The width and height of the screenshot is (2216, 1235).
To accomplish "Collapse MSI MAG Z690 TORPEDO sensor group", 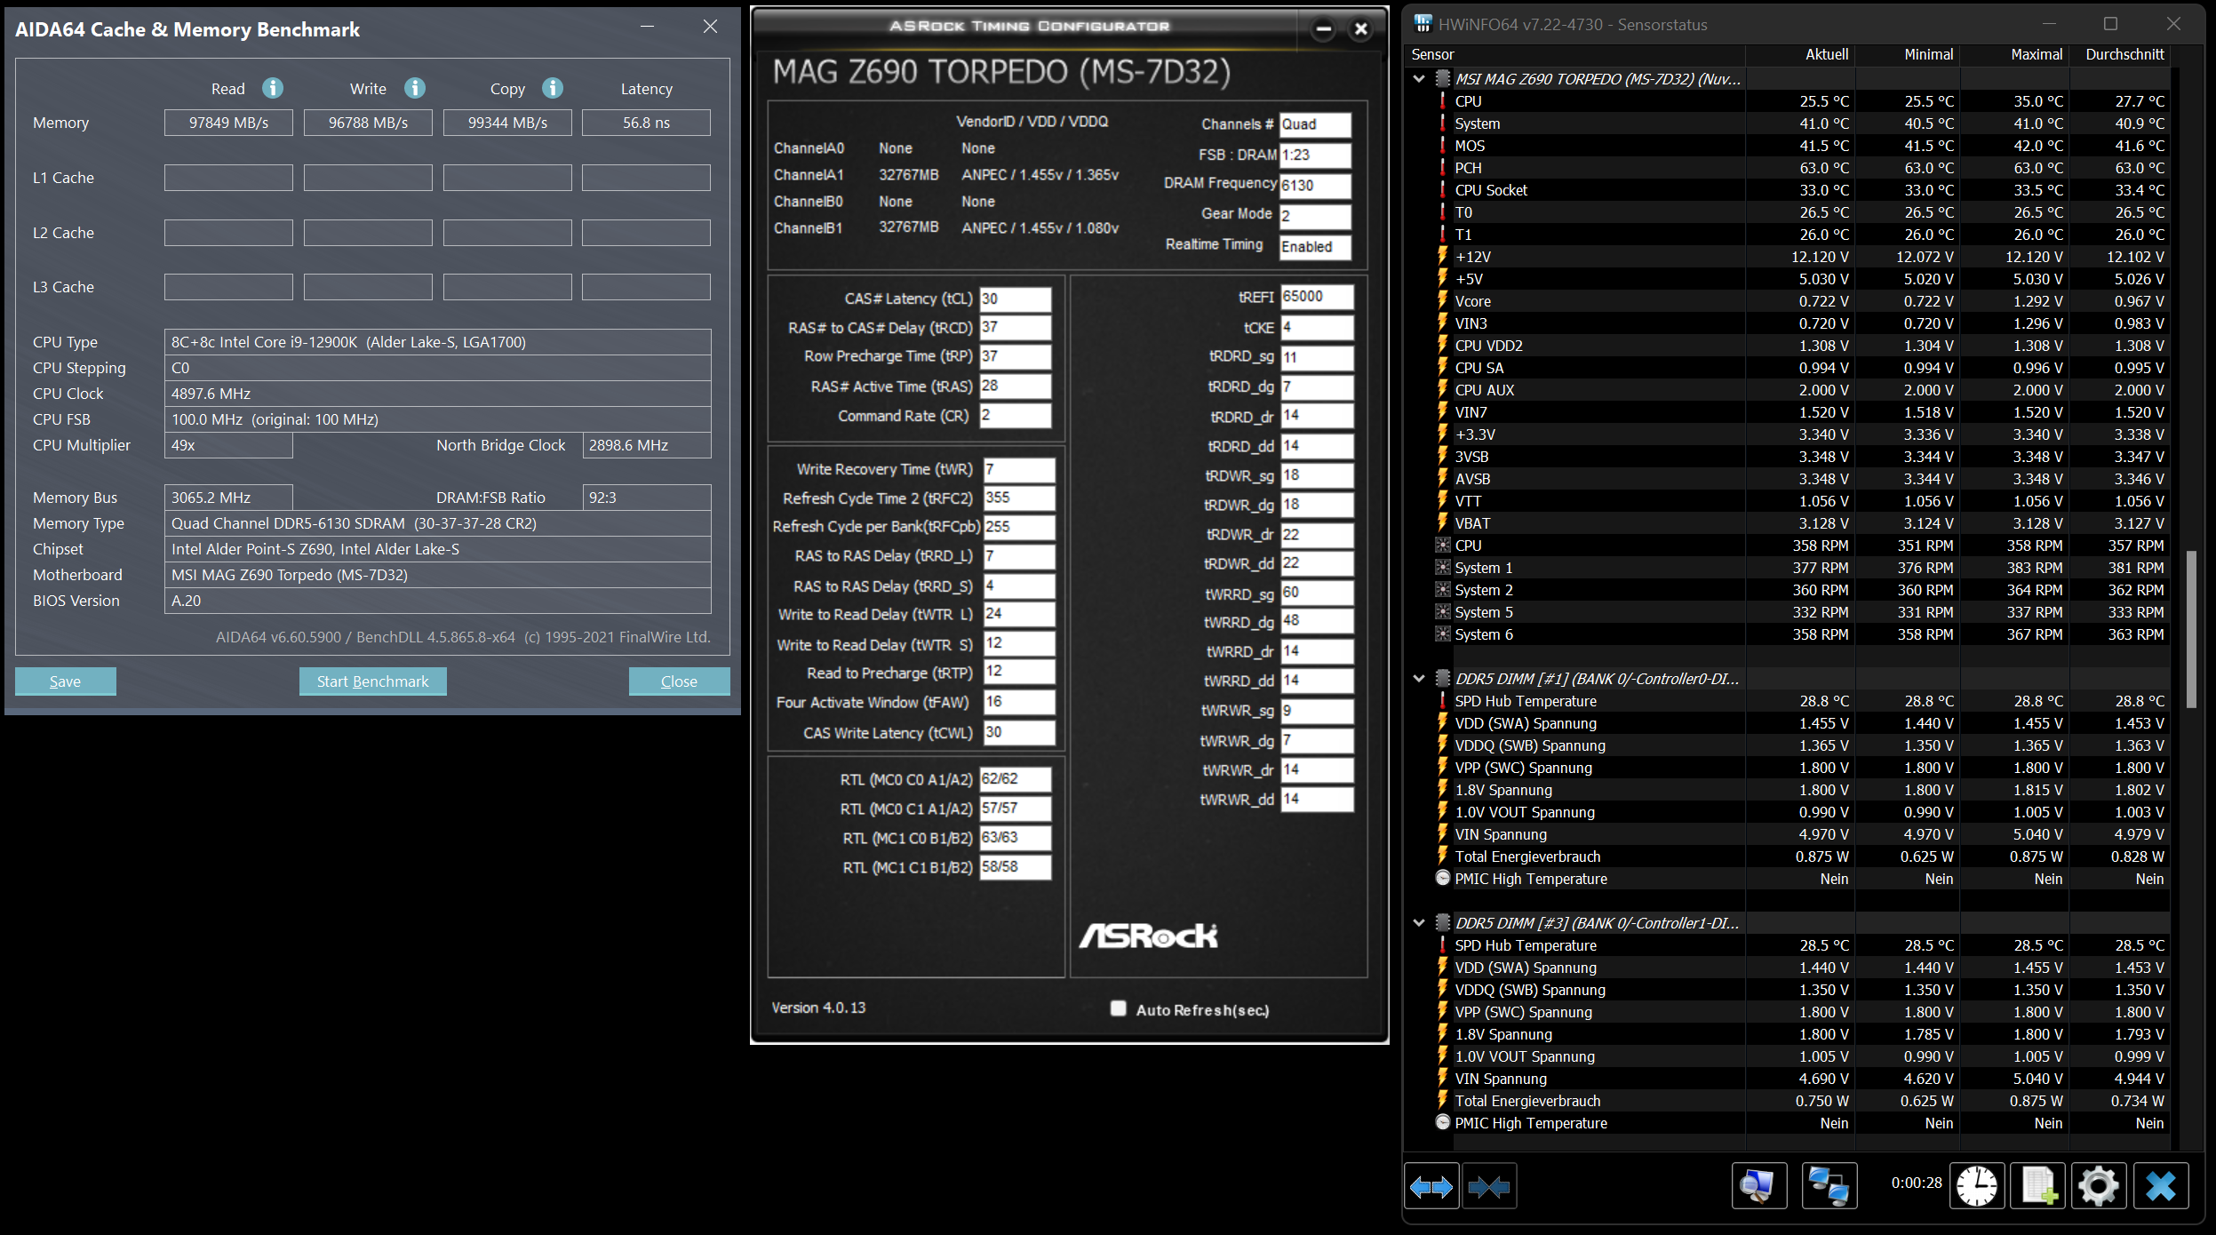I will (x=1419, y=79).
